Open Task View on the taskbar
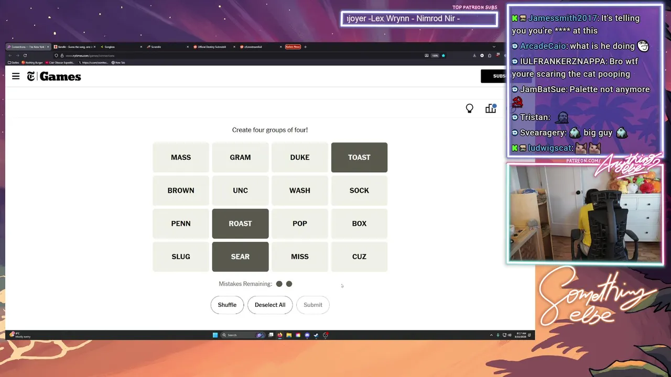This screenshot has height=377, width=671. (x=270, y=335)
